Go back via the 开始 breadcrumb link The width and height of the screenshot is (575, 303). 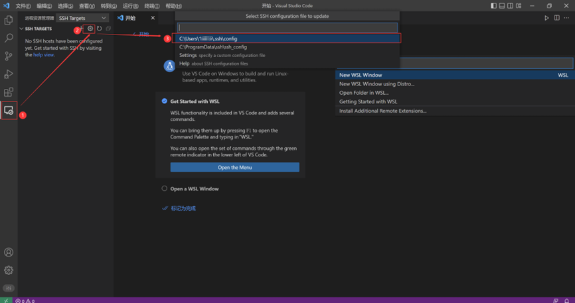pos(141,34)
